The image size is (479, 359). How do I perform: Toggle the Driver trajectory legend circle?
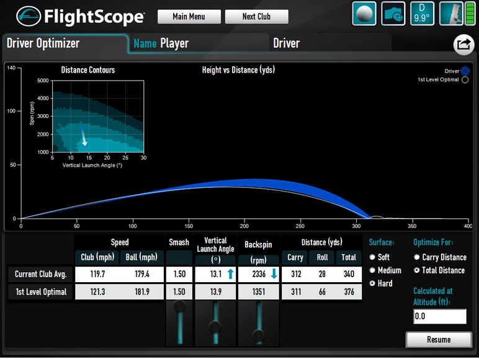[x=465, y=71]
